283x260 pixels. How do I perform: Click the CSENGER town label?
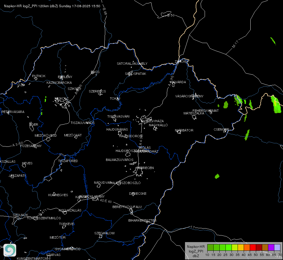tap(221, 129)
